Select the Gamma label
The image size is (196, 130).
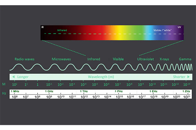point(185,59)
